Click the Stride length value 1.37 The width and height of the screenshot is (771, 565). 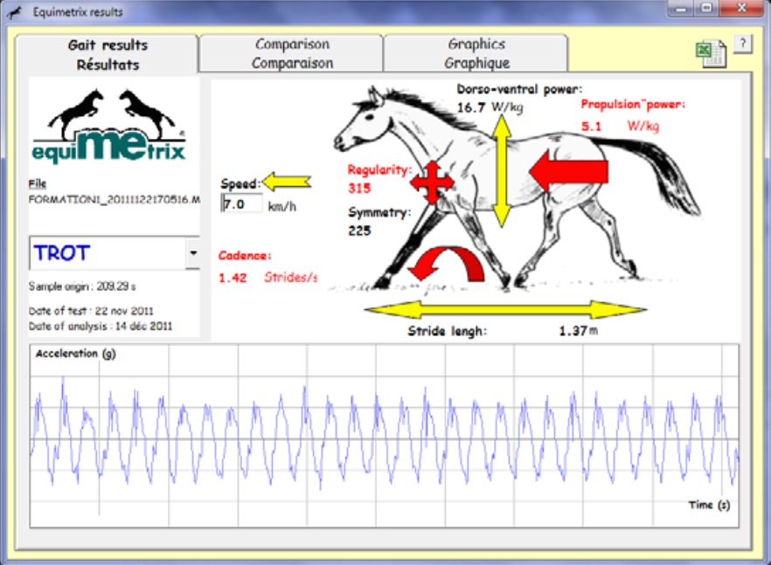tap(573, 331)
